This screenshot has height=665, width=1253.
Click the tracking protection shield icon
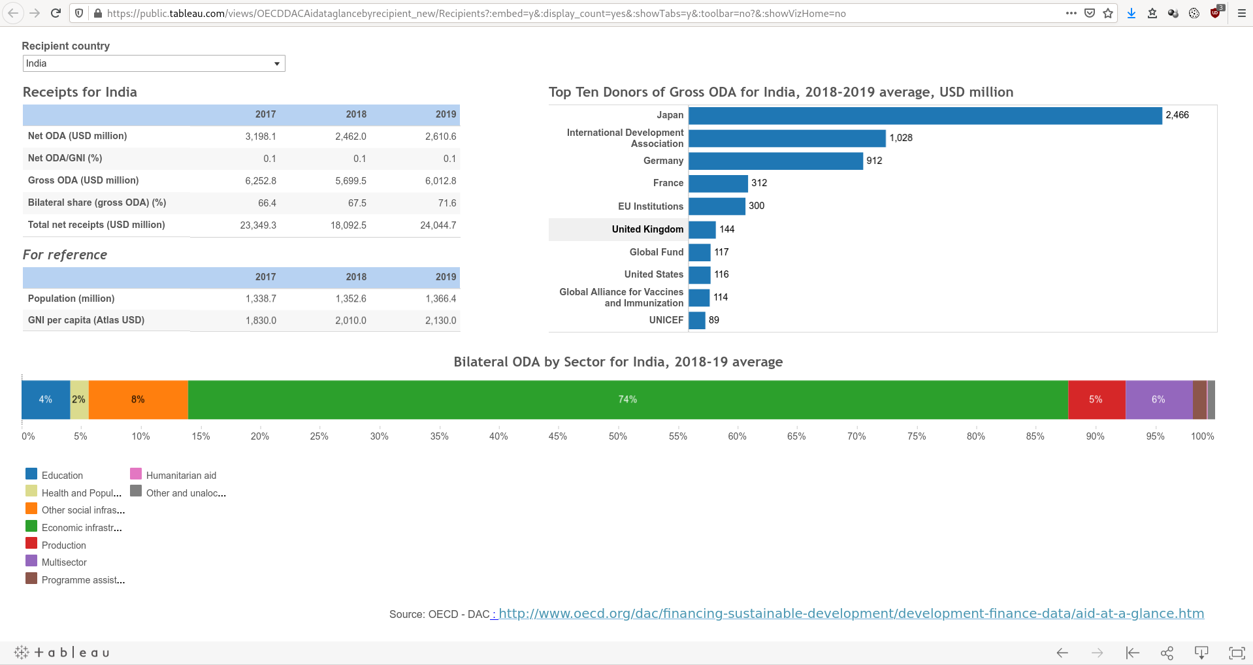[79, 13]
